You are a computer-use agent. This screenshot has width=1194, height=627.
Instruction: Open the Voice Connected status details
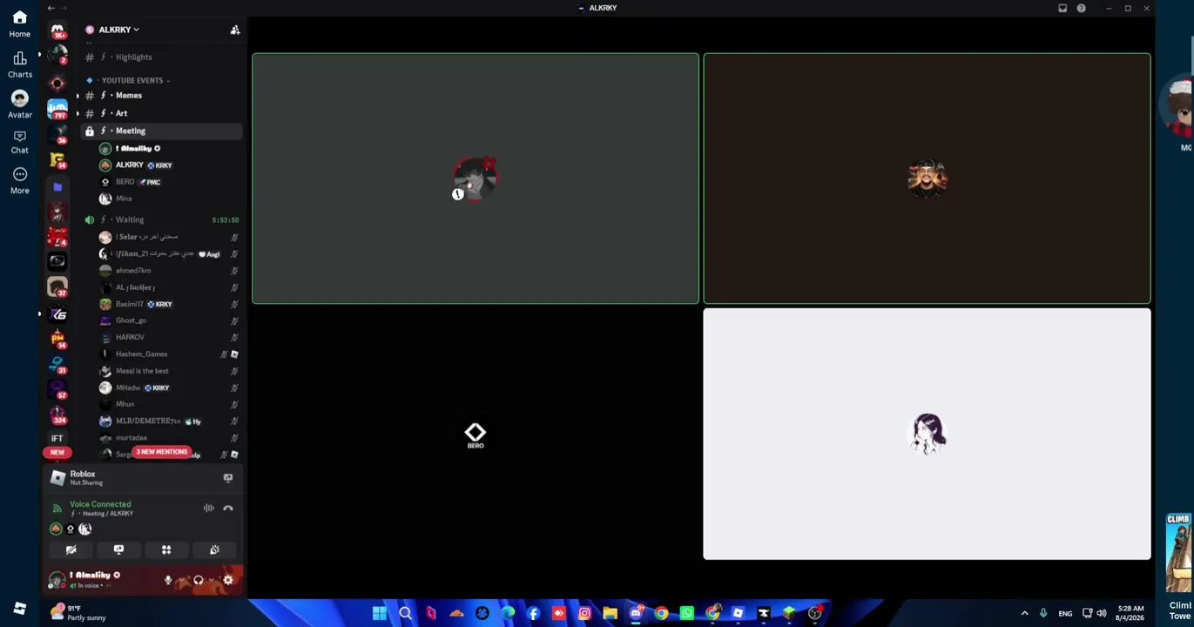[x=100, y=504]
